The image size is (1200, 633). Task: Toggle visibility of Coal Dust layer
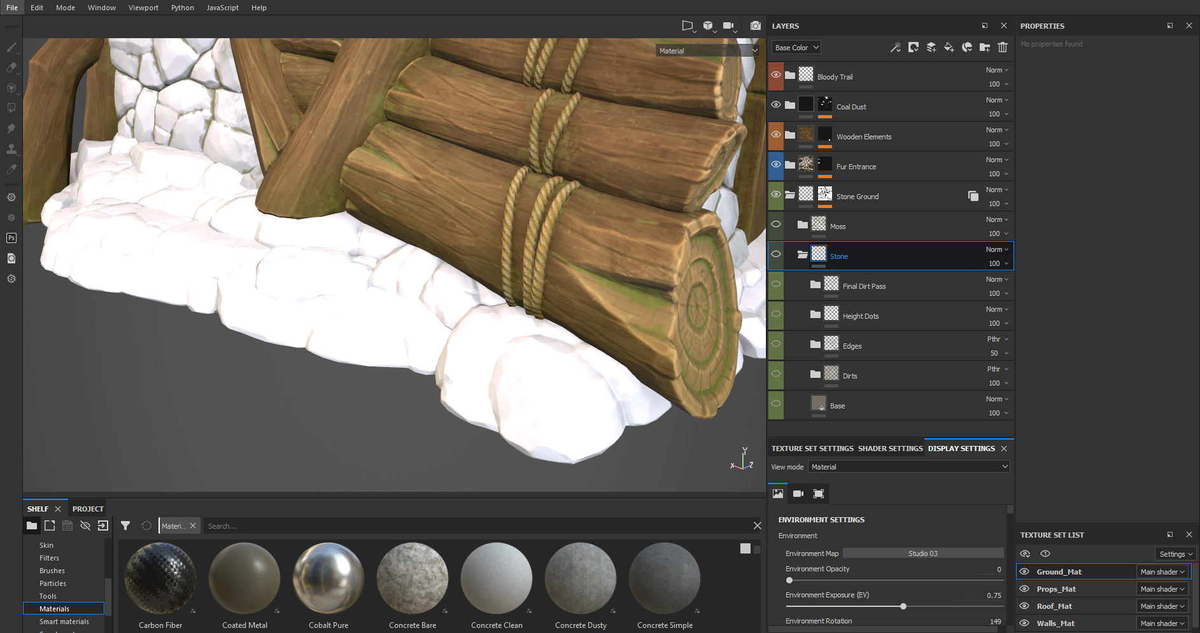776,105
